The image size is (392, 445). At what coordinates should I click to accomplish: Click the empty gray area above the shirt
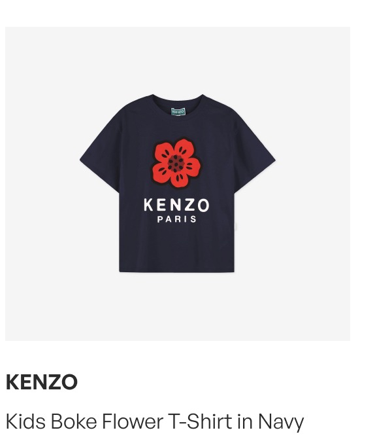click(x=178, y=60)
